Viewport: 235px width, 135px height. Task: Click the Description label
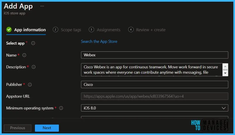click(x=16, y=67)
